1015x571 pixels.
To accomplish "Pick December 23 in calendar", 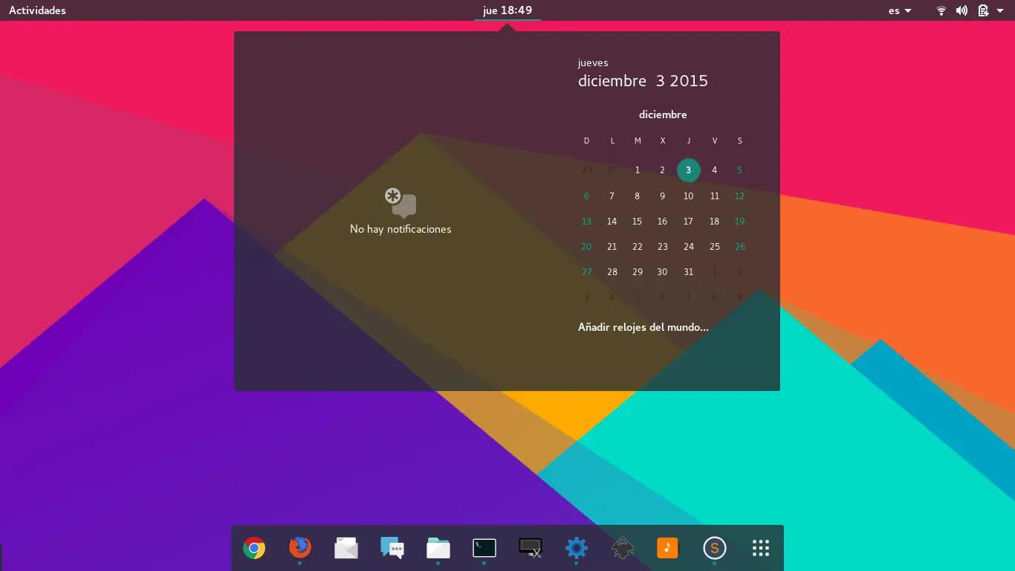I will (662, 247).
